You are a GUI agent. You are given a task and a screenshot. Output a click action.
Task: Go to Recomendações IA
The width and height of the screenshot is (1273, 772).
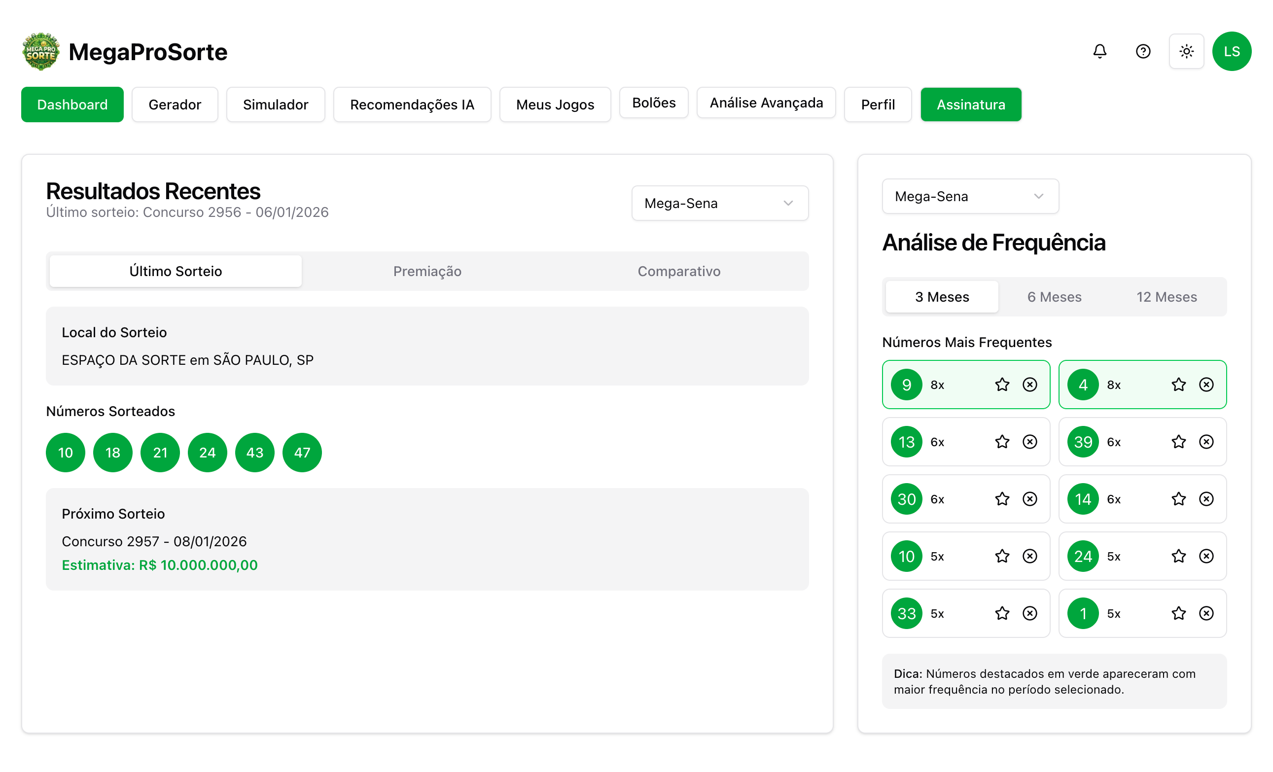[412, 105]
